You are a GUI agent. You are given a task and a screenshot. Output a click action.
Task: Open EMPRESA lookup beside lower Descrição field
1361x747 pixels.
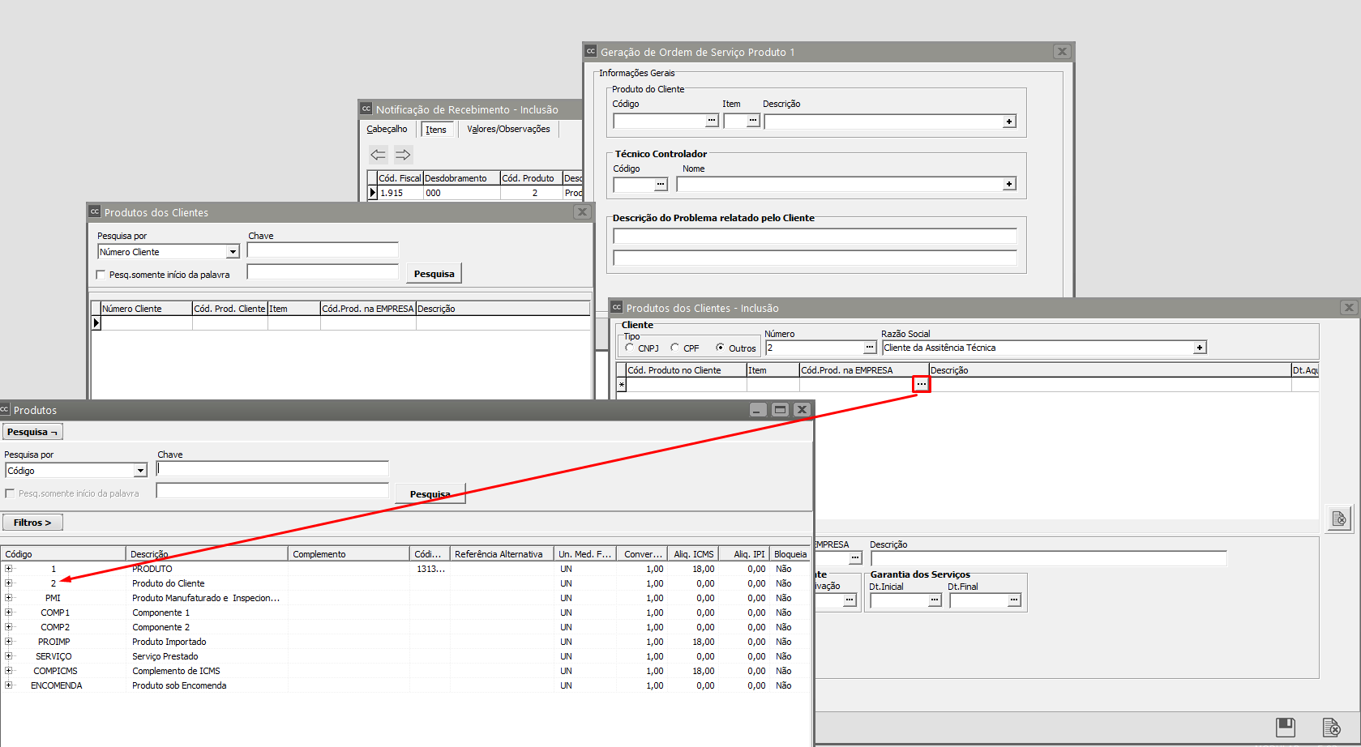855,558
